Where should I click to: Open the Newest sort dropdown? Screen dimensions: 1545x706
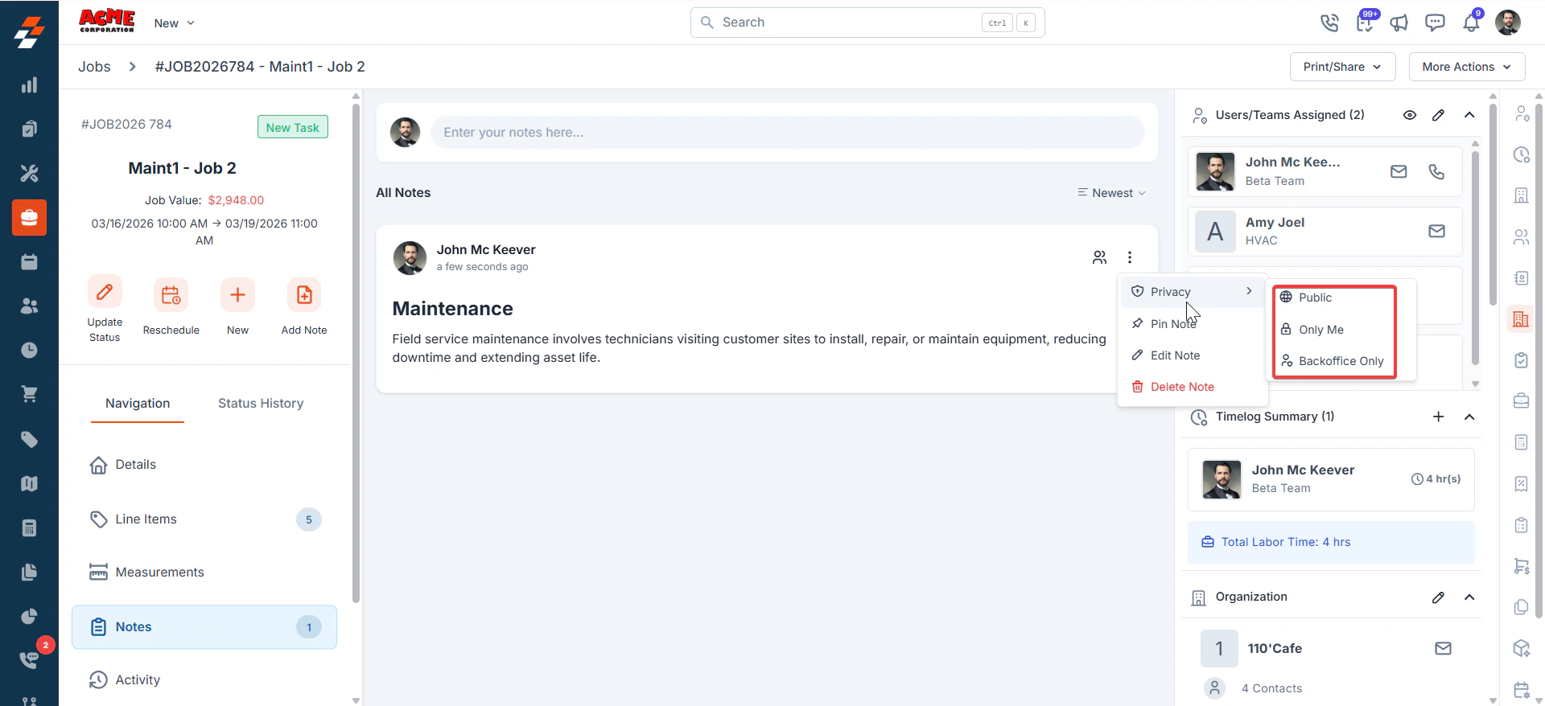tap(1112, 193)
